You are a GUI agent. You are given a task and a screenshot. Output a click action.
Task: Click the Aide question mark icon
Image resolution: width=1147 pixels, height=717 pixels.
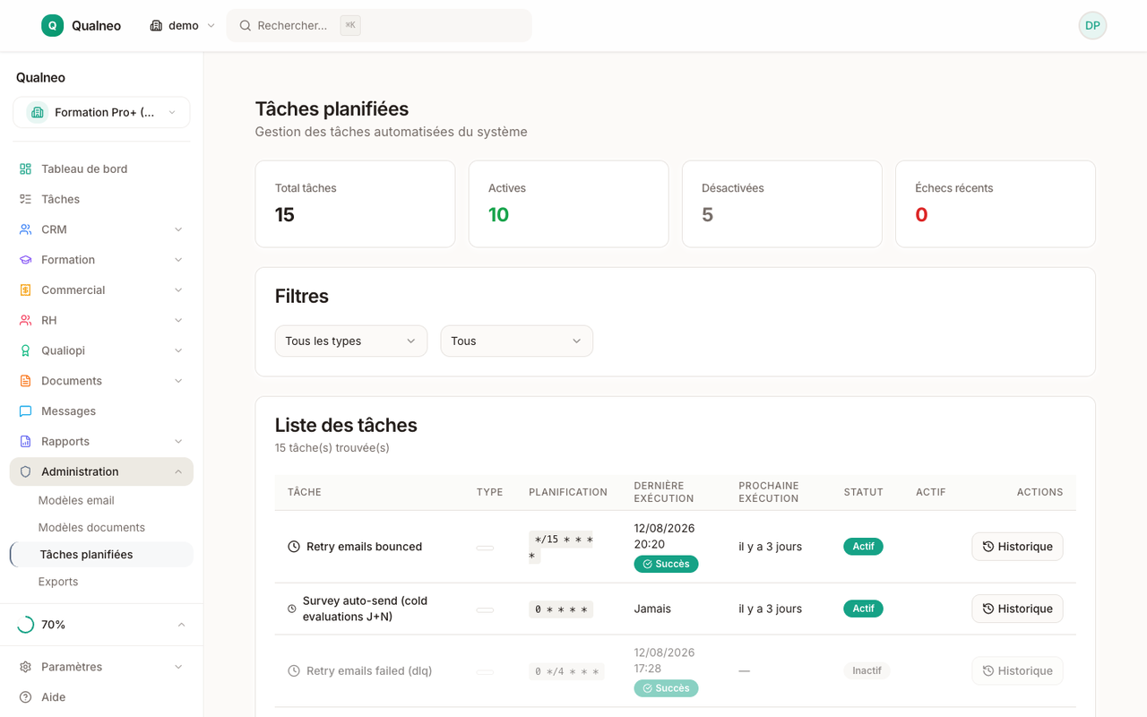tap(25, 697)
